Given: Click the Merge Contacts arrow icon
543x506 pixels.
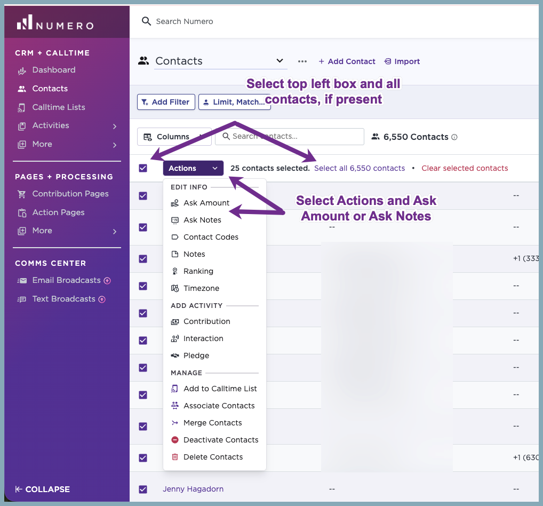Looking at the screenshot, I should (x=175, y=423).
